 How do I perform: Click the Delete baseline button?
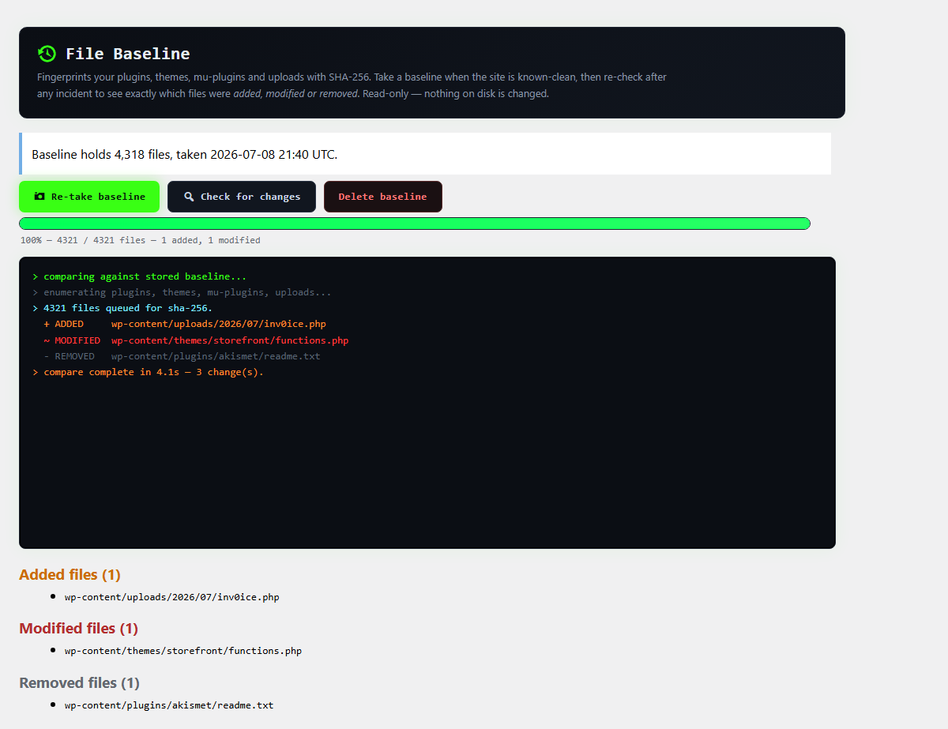pos(383,197)
